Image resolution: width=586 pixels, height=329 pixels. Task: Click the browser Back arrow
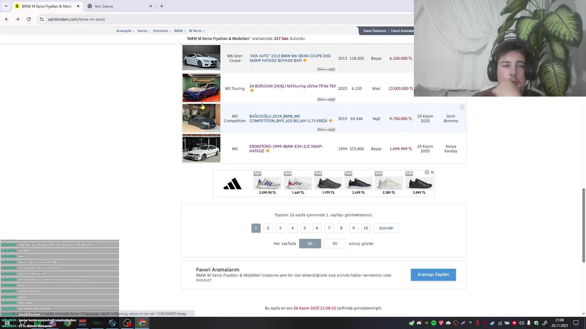(x=6, y=19)
